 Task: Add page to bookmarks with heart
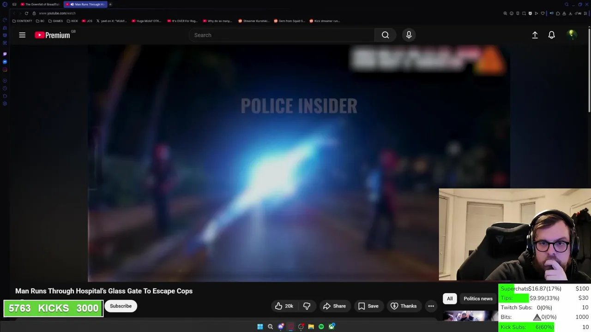point(543,13)
